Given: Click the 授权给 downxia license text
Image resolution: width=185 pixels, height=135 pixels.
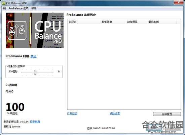Looking at the screenshot, I should (x=12, y=127).
